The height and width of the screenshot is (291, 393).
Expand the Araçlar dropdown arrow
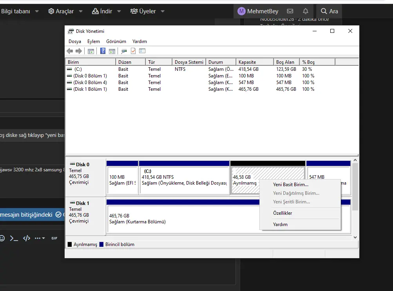(x=81, y=11)
